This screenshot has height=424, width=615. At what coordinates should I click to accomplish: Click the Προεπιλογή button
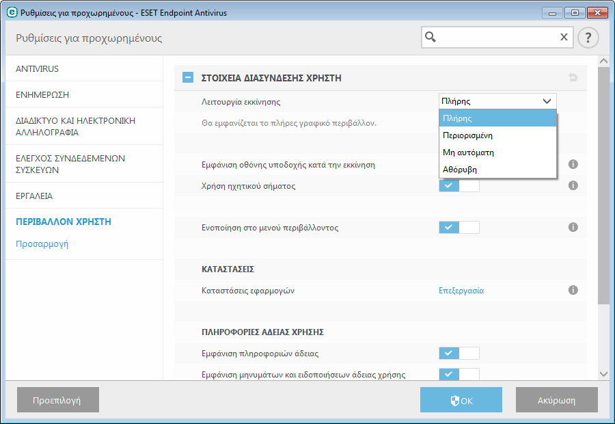pos(58,400)
